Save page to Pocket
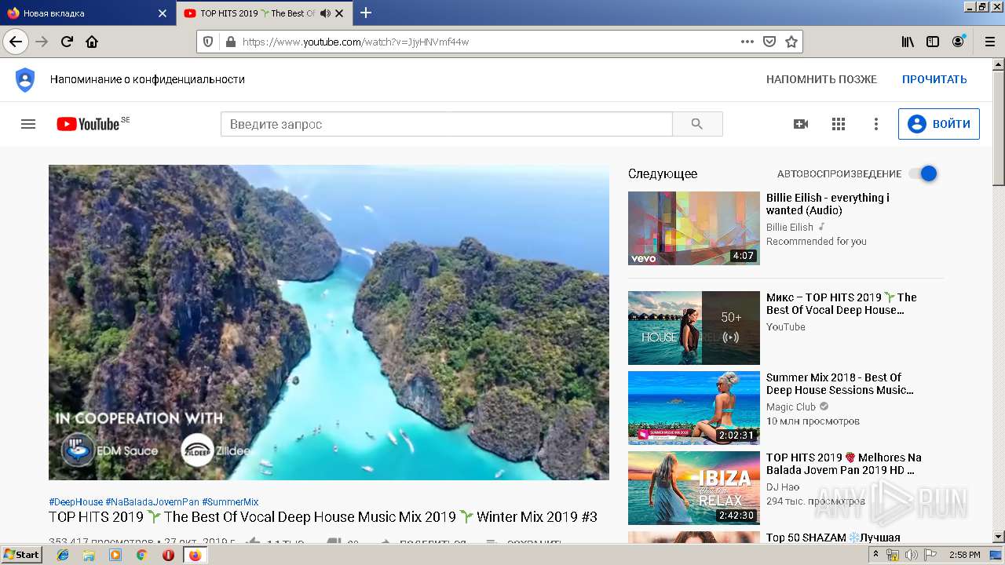Viewport: 1005px width, 565px height. tap(769, 42)
